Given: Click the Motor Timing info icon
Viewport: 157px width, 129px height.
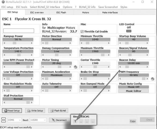Looking at the screenshot, I should (x=76, y=67).
